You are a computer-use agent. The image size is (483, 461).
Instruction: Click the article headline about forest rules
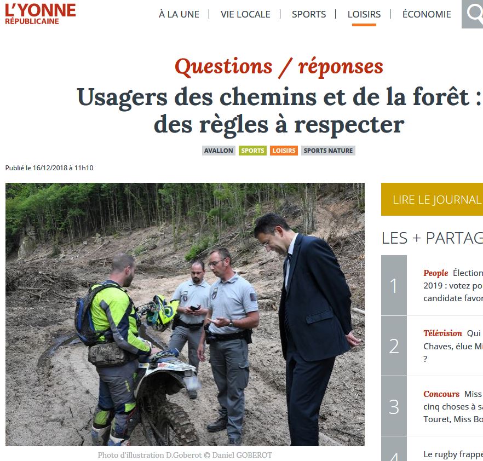coord(279,110)
